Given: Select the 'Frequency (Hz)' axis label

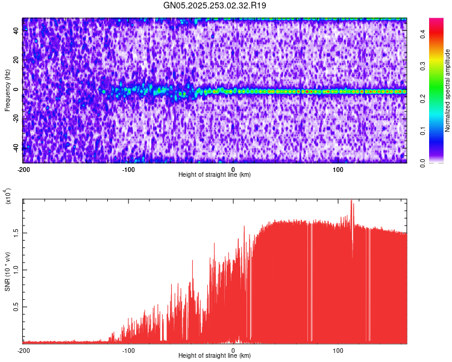Looking at the screenshot, I should pyautogui.click(x=7, y=91).
